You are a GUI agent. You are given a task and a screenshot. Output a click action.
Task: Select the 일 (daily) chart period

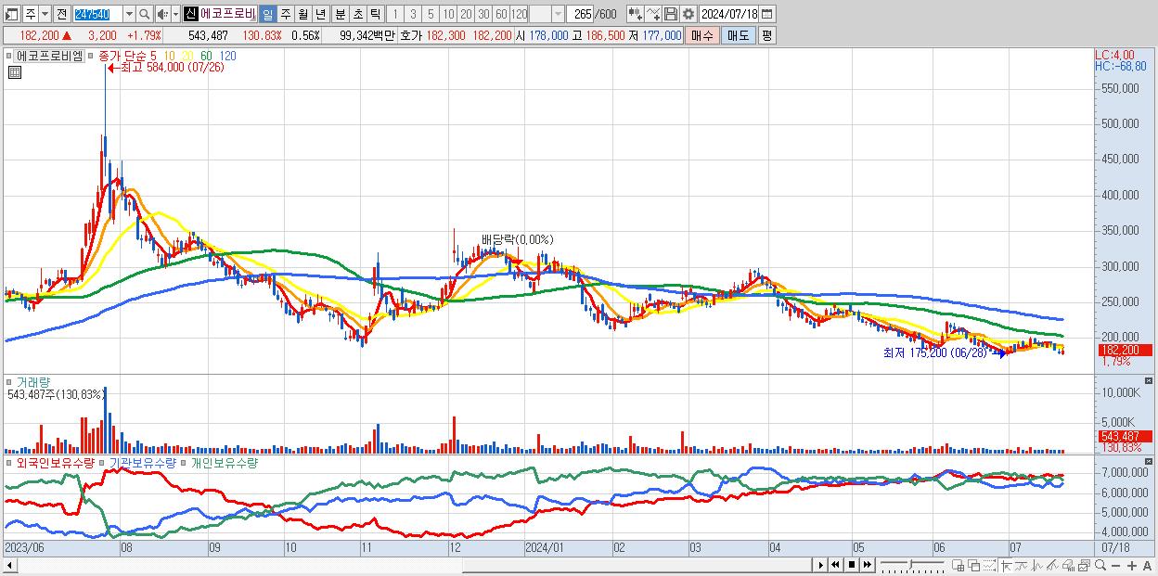[x=267, y=14]
